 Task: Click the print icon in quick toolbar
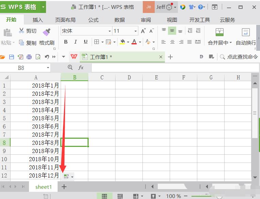tap(29, 57)
